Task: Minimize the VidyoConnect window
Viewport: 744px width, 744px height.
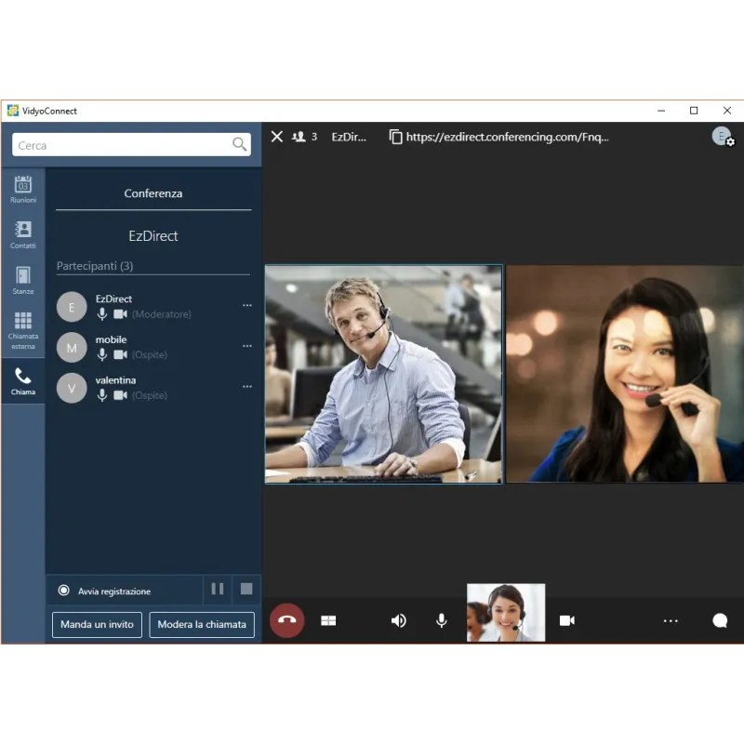Action: pos(661,111)
